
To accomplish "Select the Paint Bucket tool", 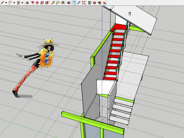I will [x=63, y=3].
